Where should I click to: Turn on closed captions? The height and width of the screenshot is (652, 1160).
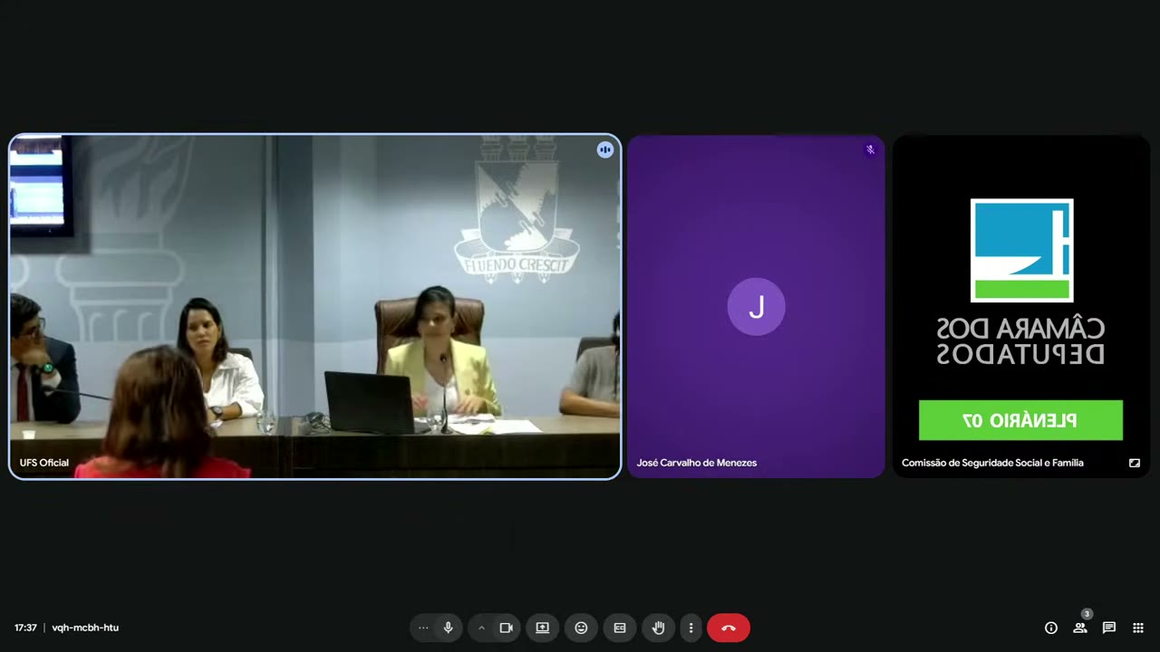click(x=620, y=628)
